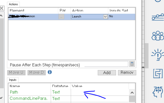Click the Inputs Set column header
Image resolution: width=164 pixels, height=103 pixels.
pos(122,10)
